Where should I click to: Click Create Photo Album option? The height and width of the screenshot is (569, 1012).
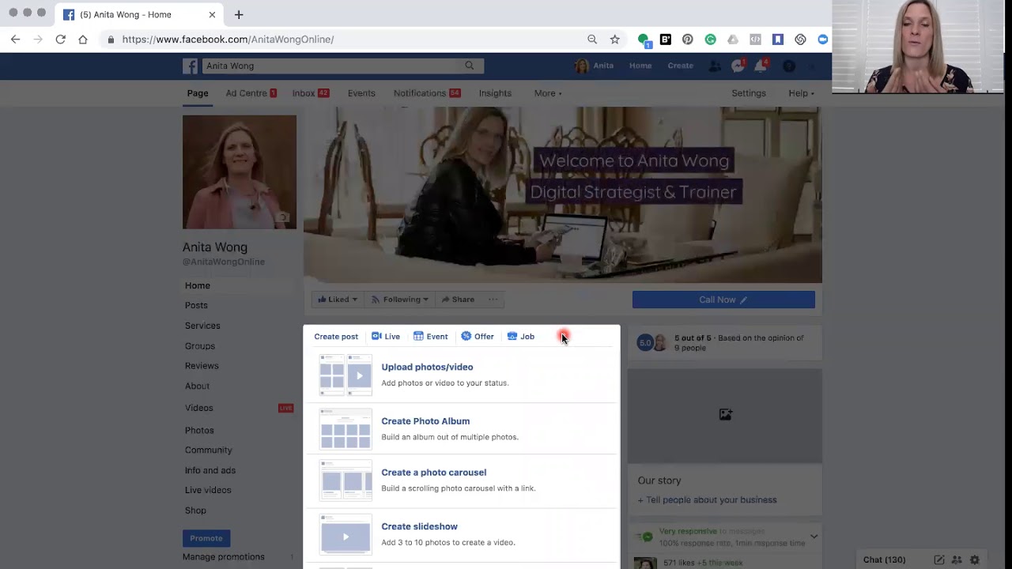pos(461,429)
